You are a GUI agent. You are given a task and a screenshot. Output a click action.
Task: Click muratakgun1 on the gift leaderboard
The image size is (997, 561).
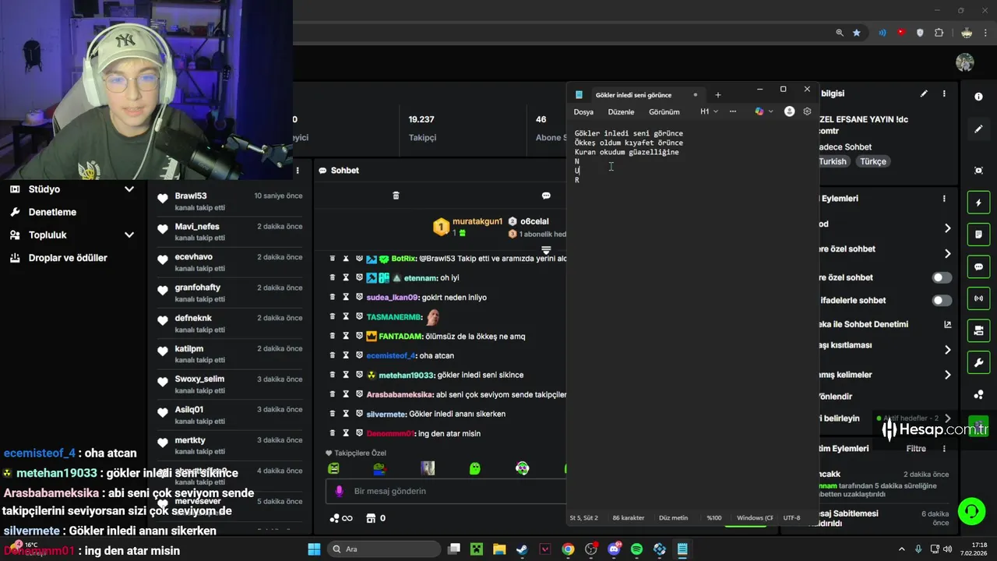tap(477, 221)
